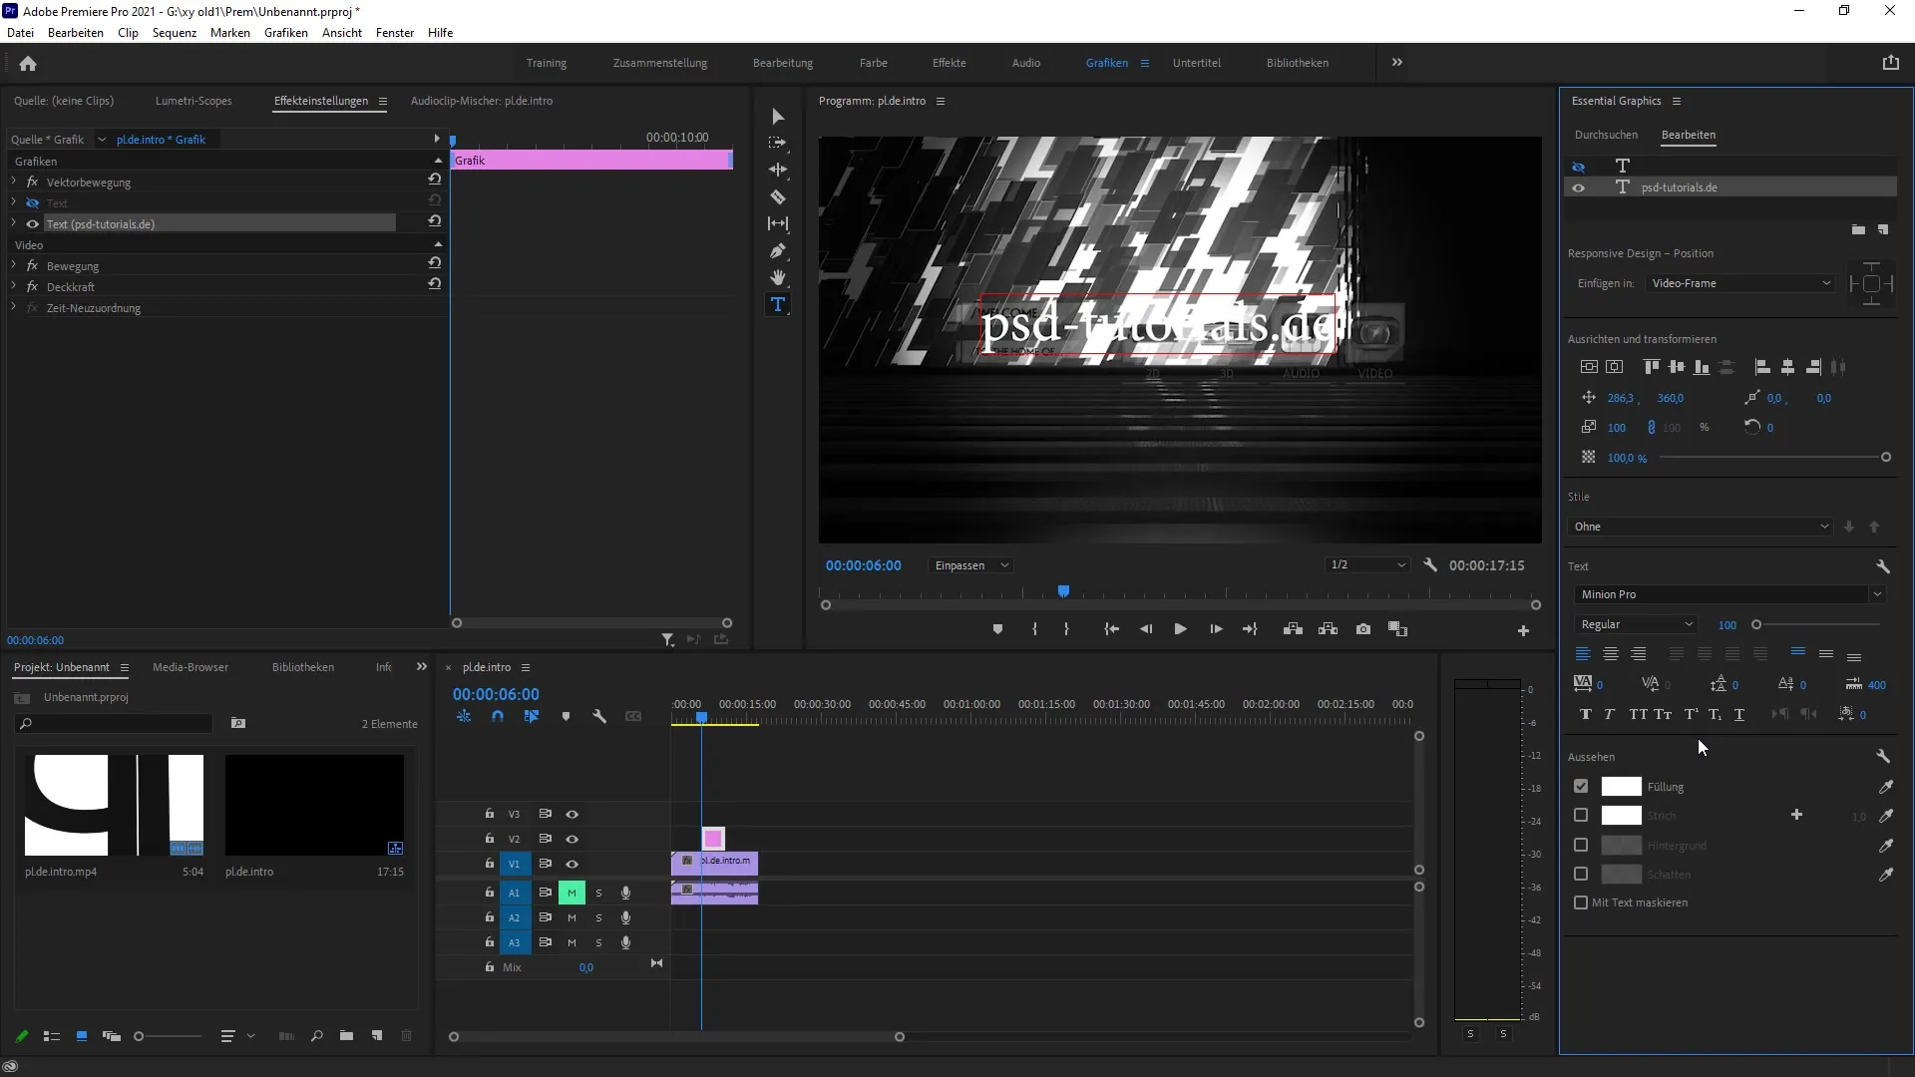Viewport: 1915px width, 1077px height.
Task: Apply underline text style
Action: [x=1739, y=714]
